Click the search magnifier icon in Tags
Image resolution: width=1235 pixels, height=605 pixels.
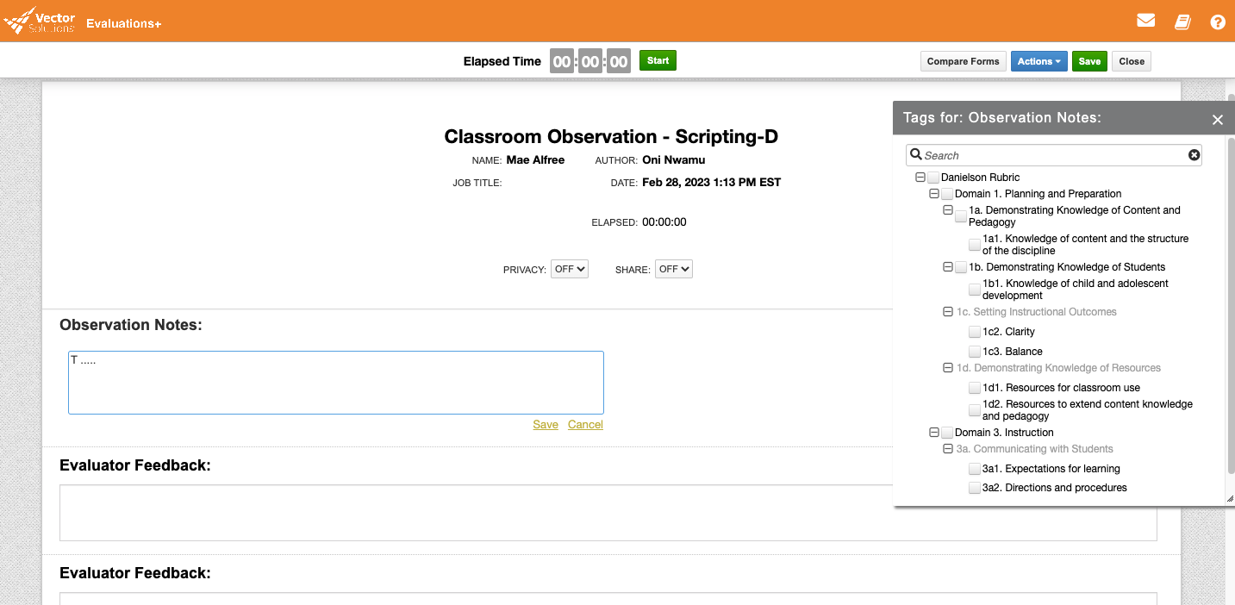tap(916, 155)
